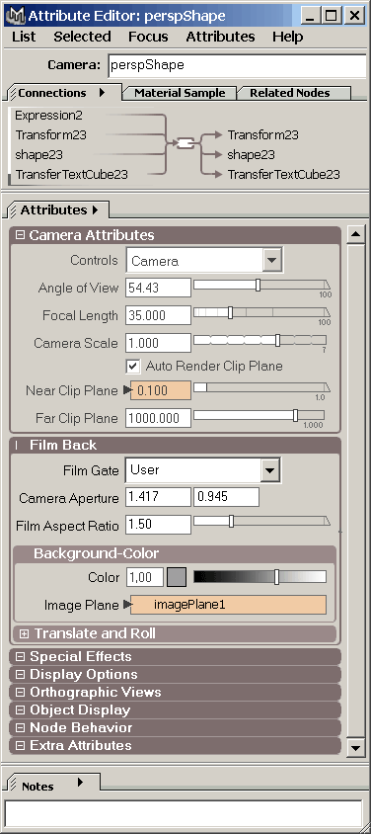Click the Color value field 1,00
371x834 pixels.
pos(145,577)
